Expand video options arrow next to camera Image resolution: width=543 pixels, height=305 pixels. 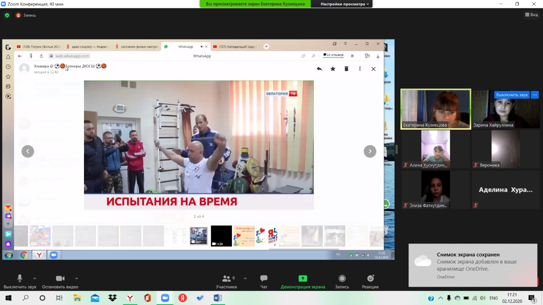point(76,278)
